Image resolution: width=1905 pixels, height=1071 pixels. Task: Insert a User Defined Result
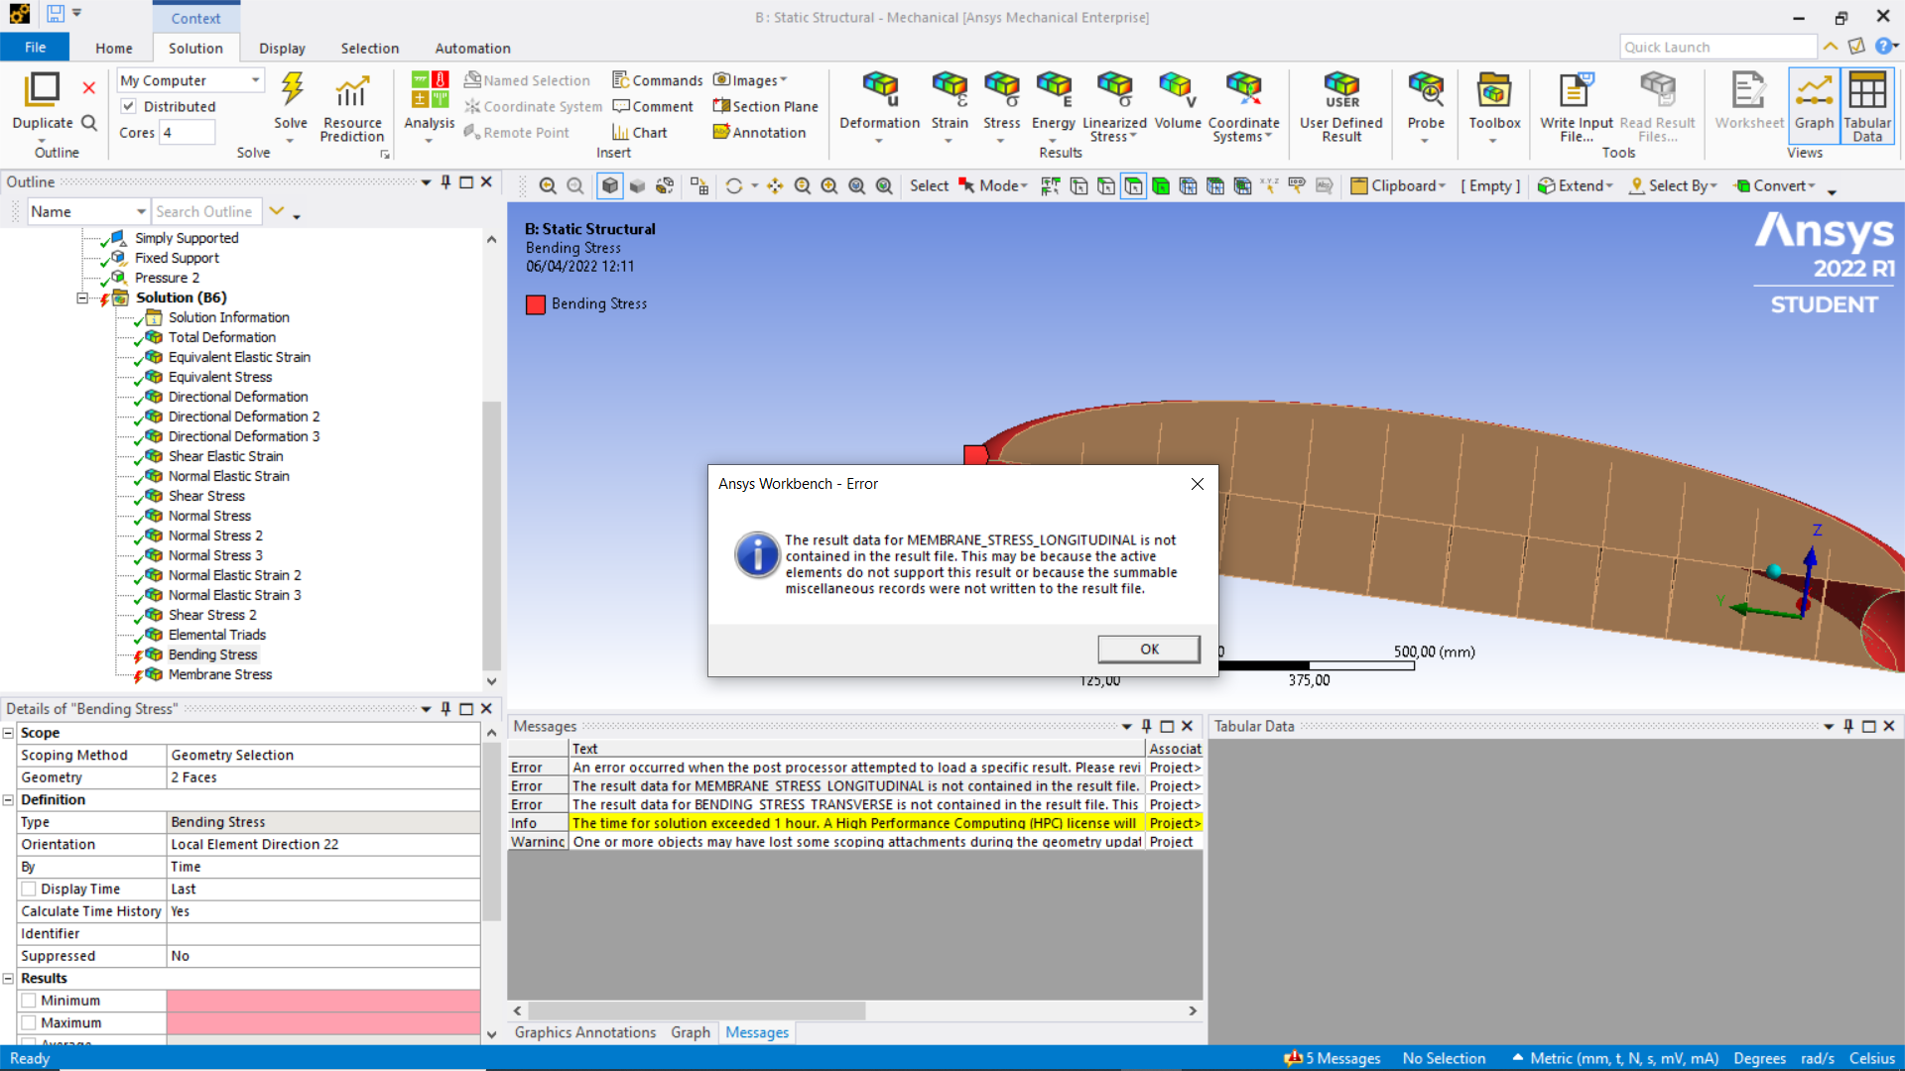click(1340, 107)
